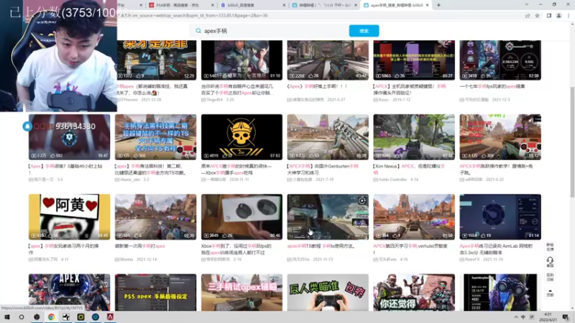The image size is (575, 323).
Task: Open the QQ群 936134330 thumbnail video
Action: pyautogui.click(x=69, y=137)
